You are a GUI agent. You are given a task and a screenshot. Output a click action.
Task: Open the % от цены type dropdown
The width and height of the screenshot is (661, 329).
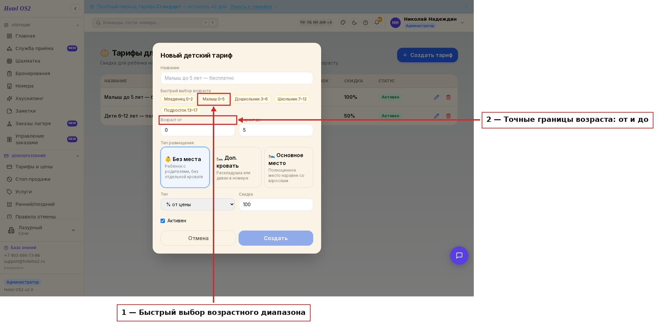198,205
